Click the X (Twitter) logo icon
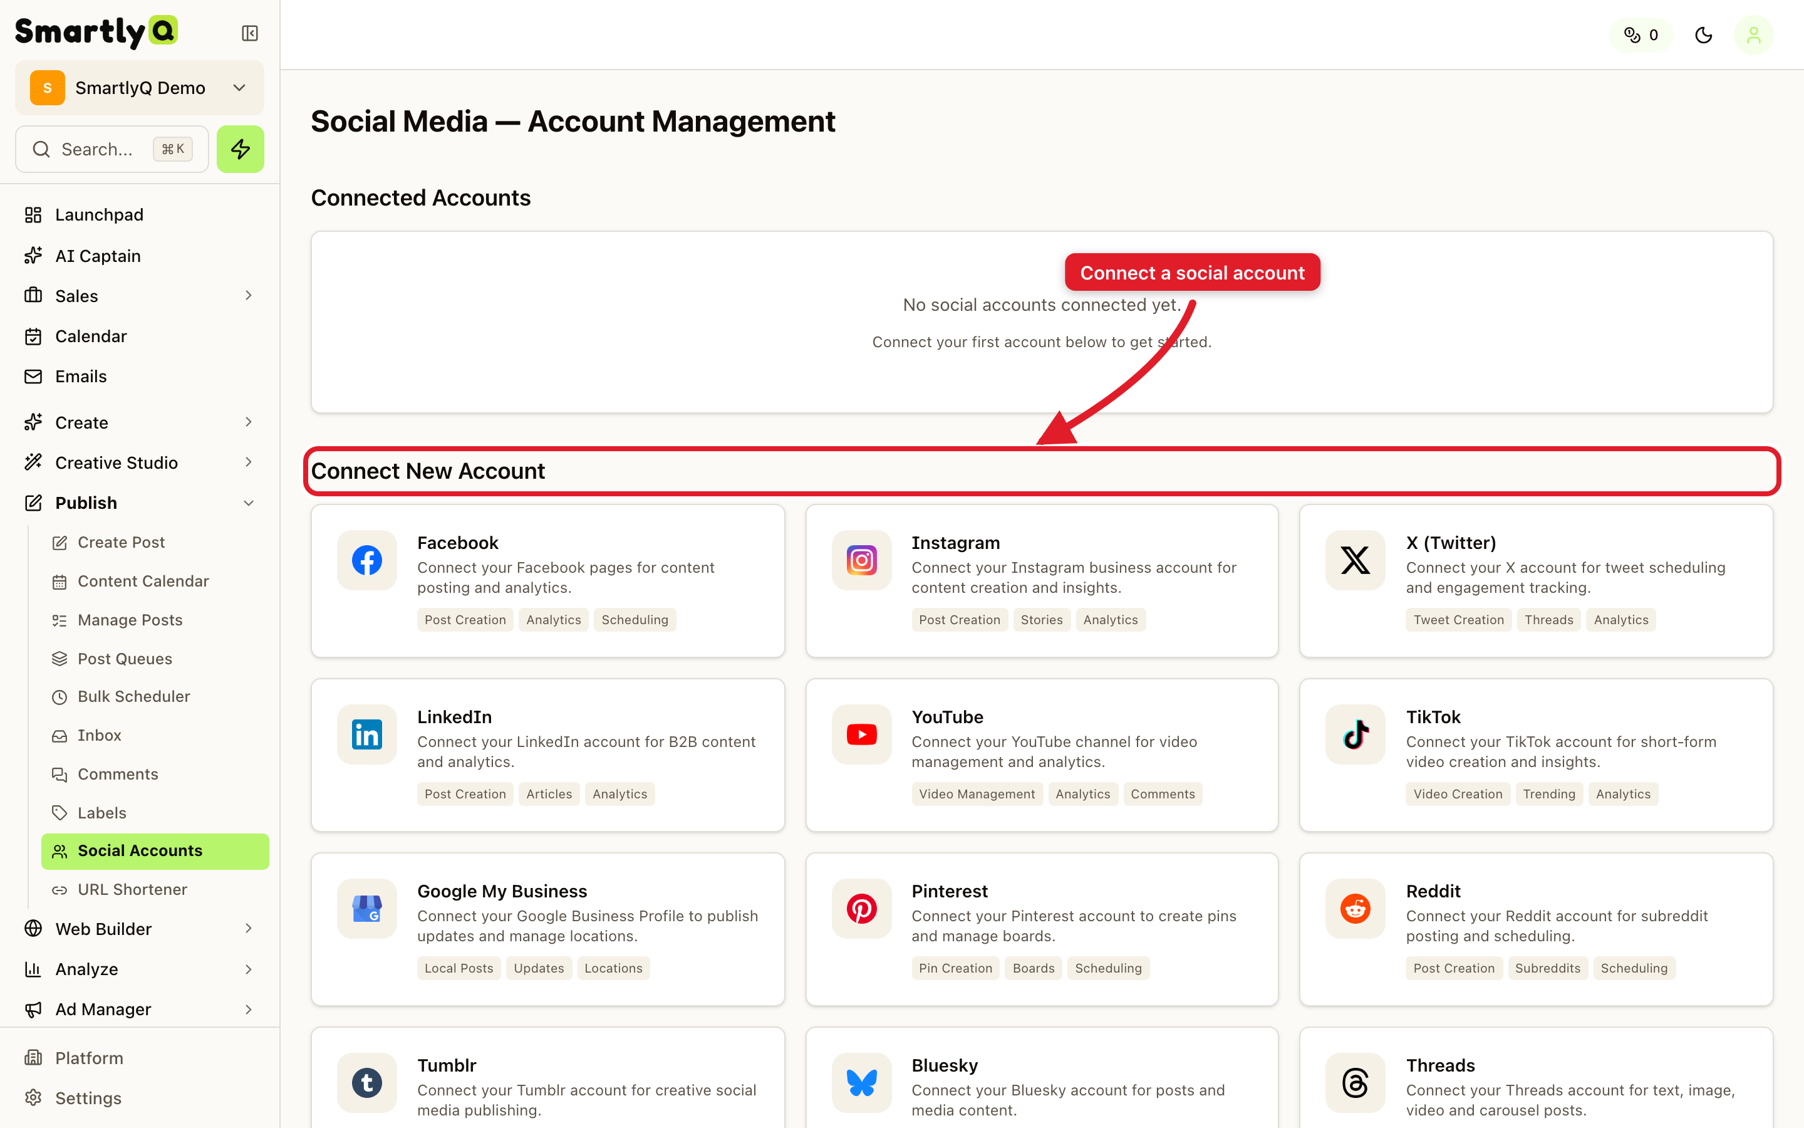The width and height of the screenshot is (1804, 1128). coord(1356,560)
